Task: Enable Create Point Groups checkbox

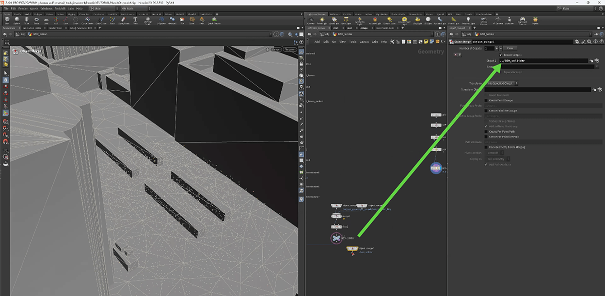Action: 487,100
